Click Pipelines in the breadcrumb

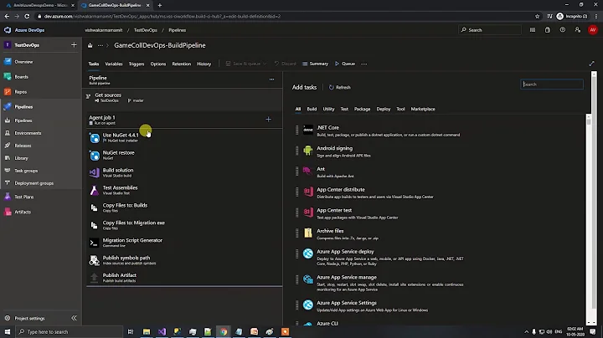pyautogui.click(x=178, y=30)
